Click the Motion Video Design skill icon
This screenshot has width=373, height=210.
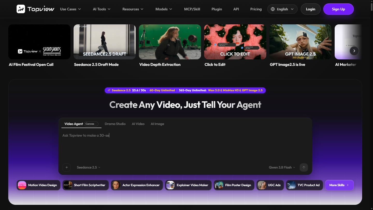click(x=22, y=185)
